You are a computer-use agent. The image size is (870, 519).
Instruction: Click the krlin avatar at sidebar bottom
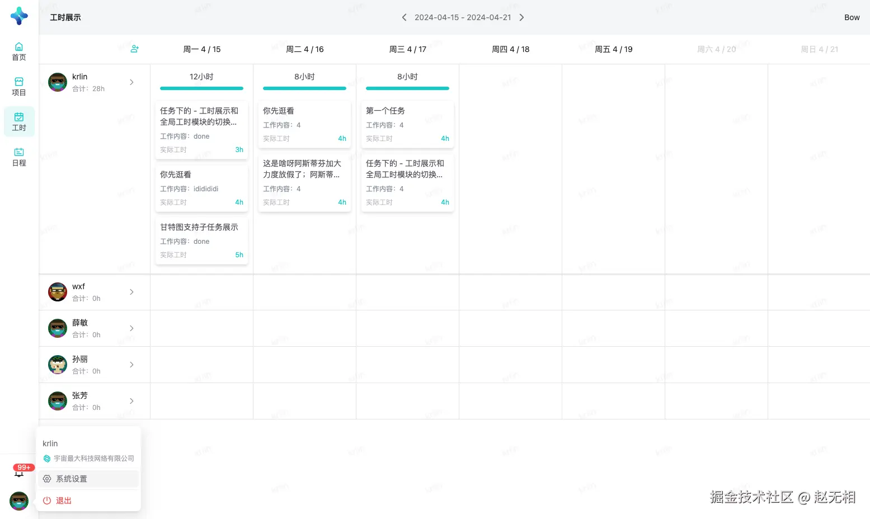[19, 501]
